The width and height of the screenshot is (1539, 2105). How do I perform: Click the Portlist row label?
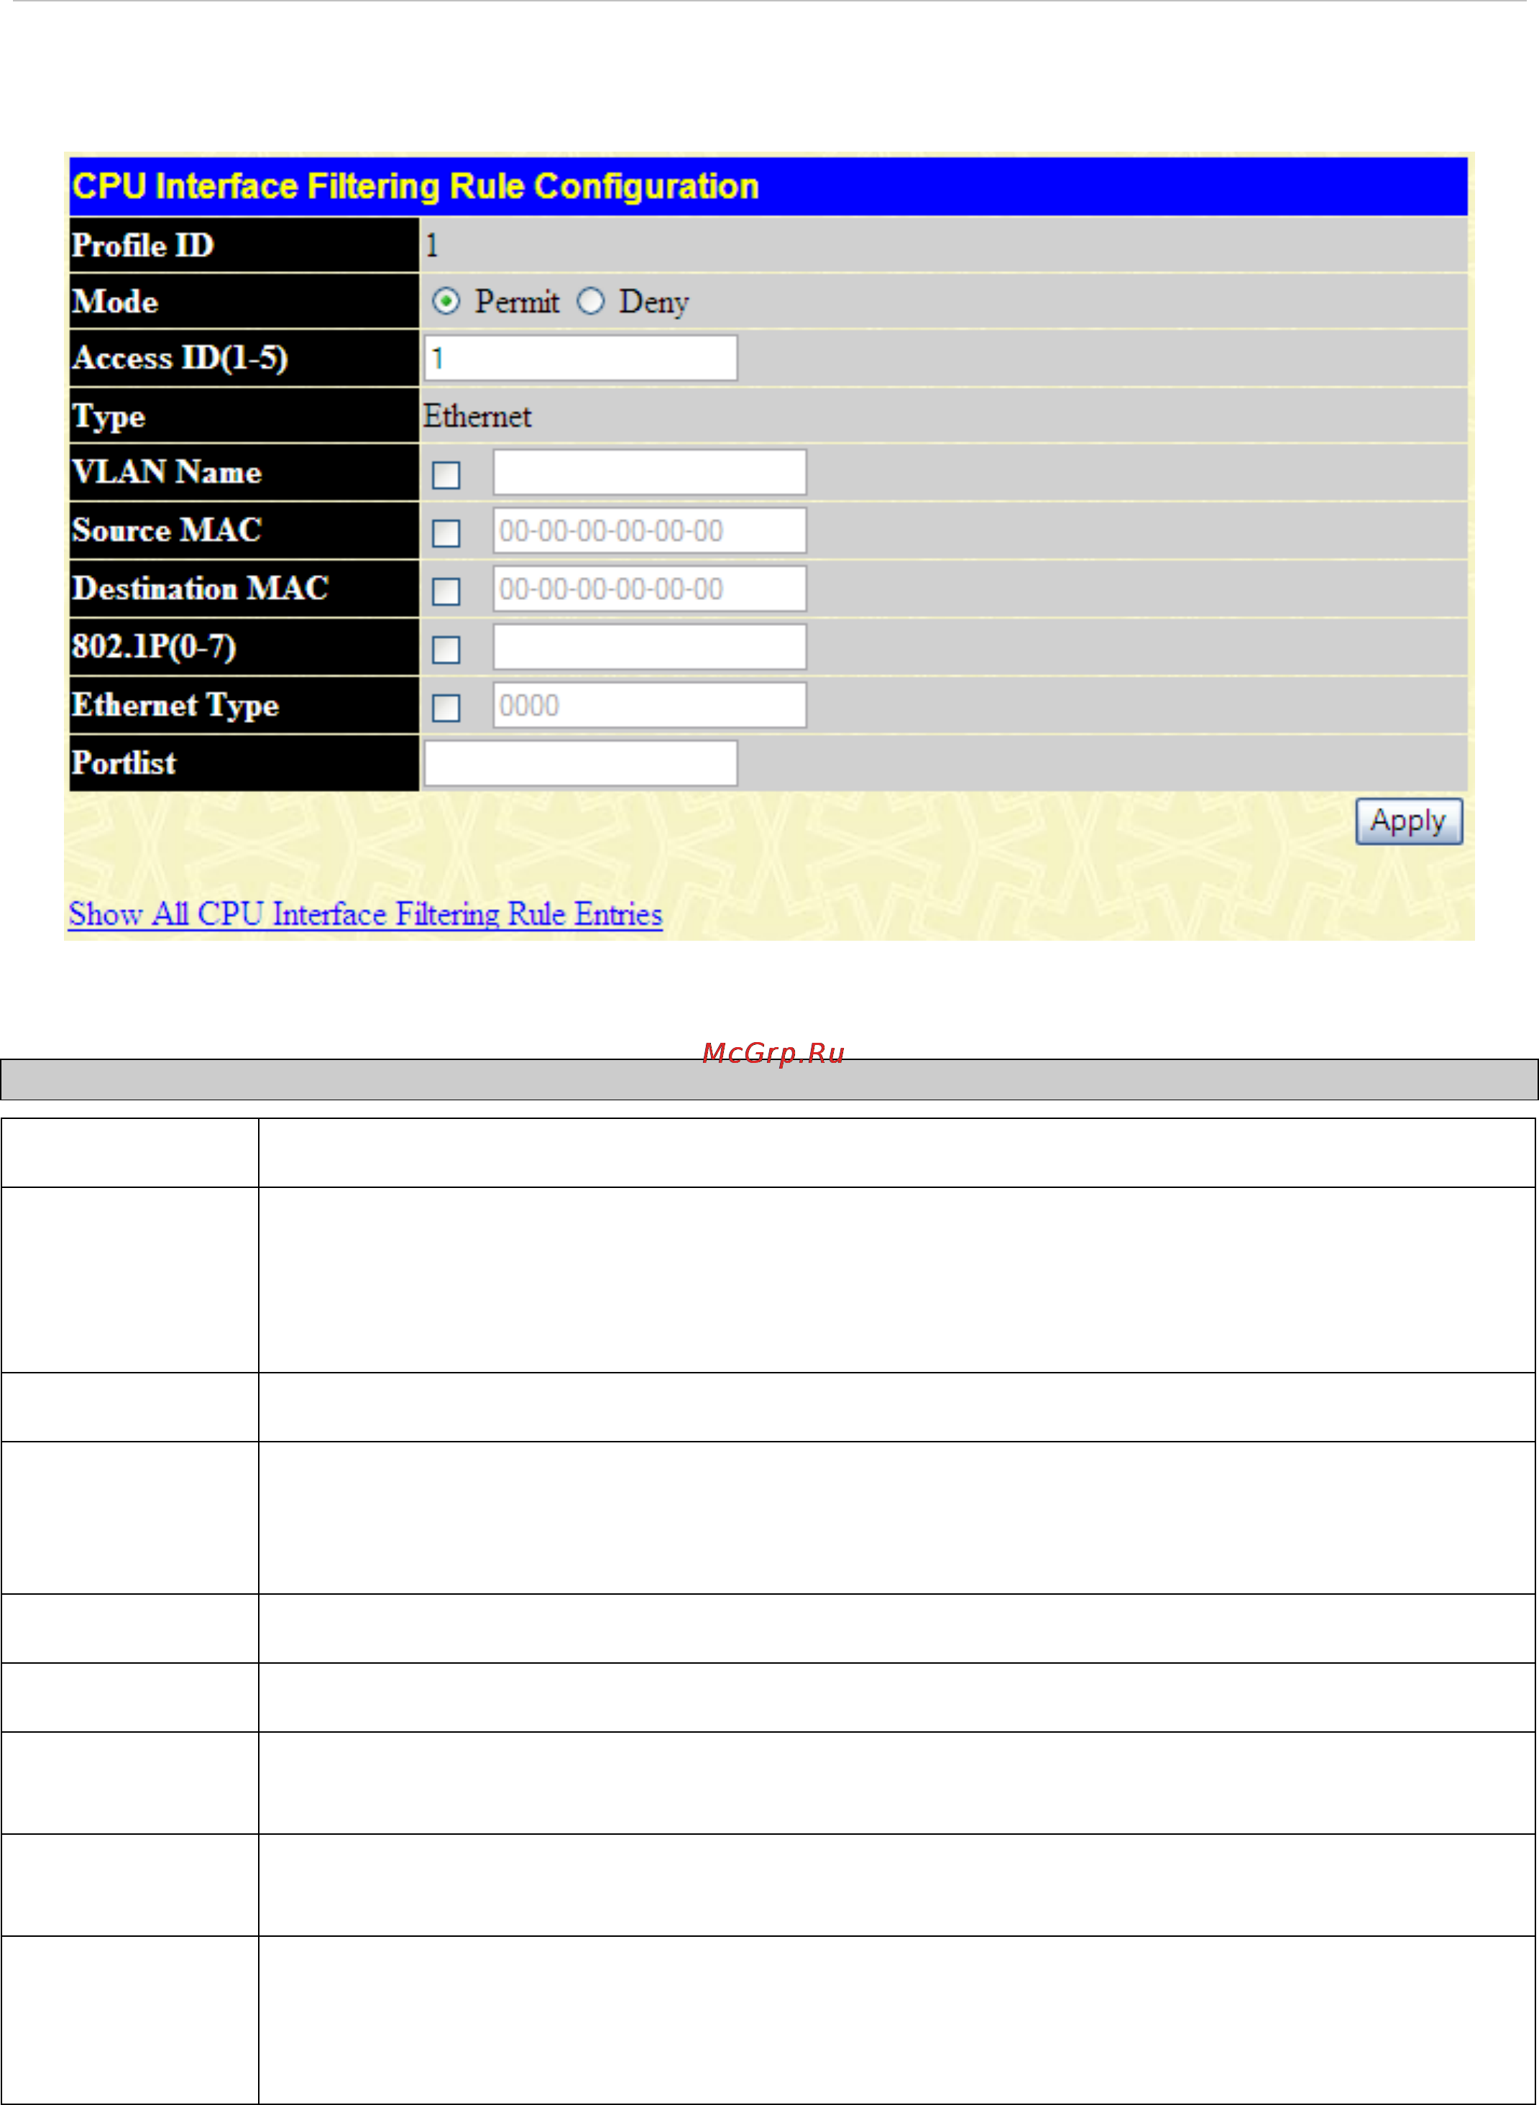[124, 764]
